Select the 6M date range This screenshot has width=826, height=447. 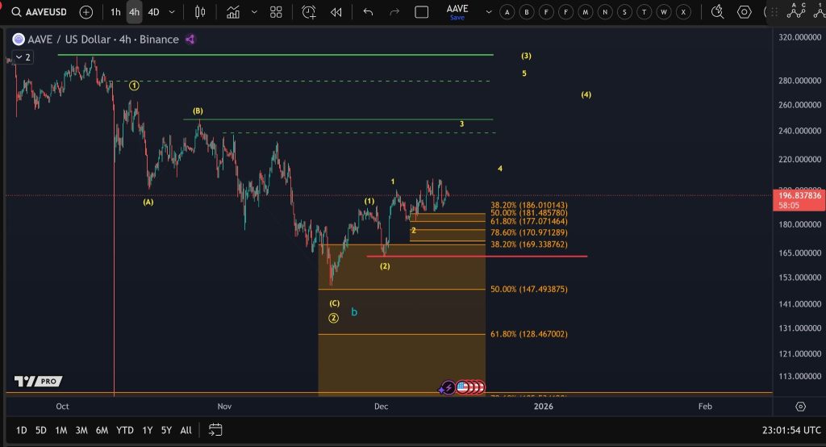[x=102, y=430]
